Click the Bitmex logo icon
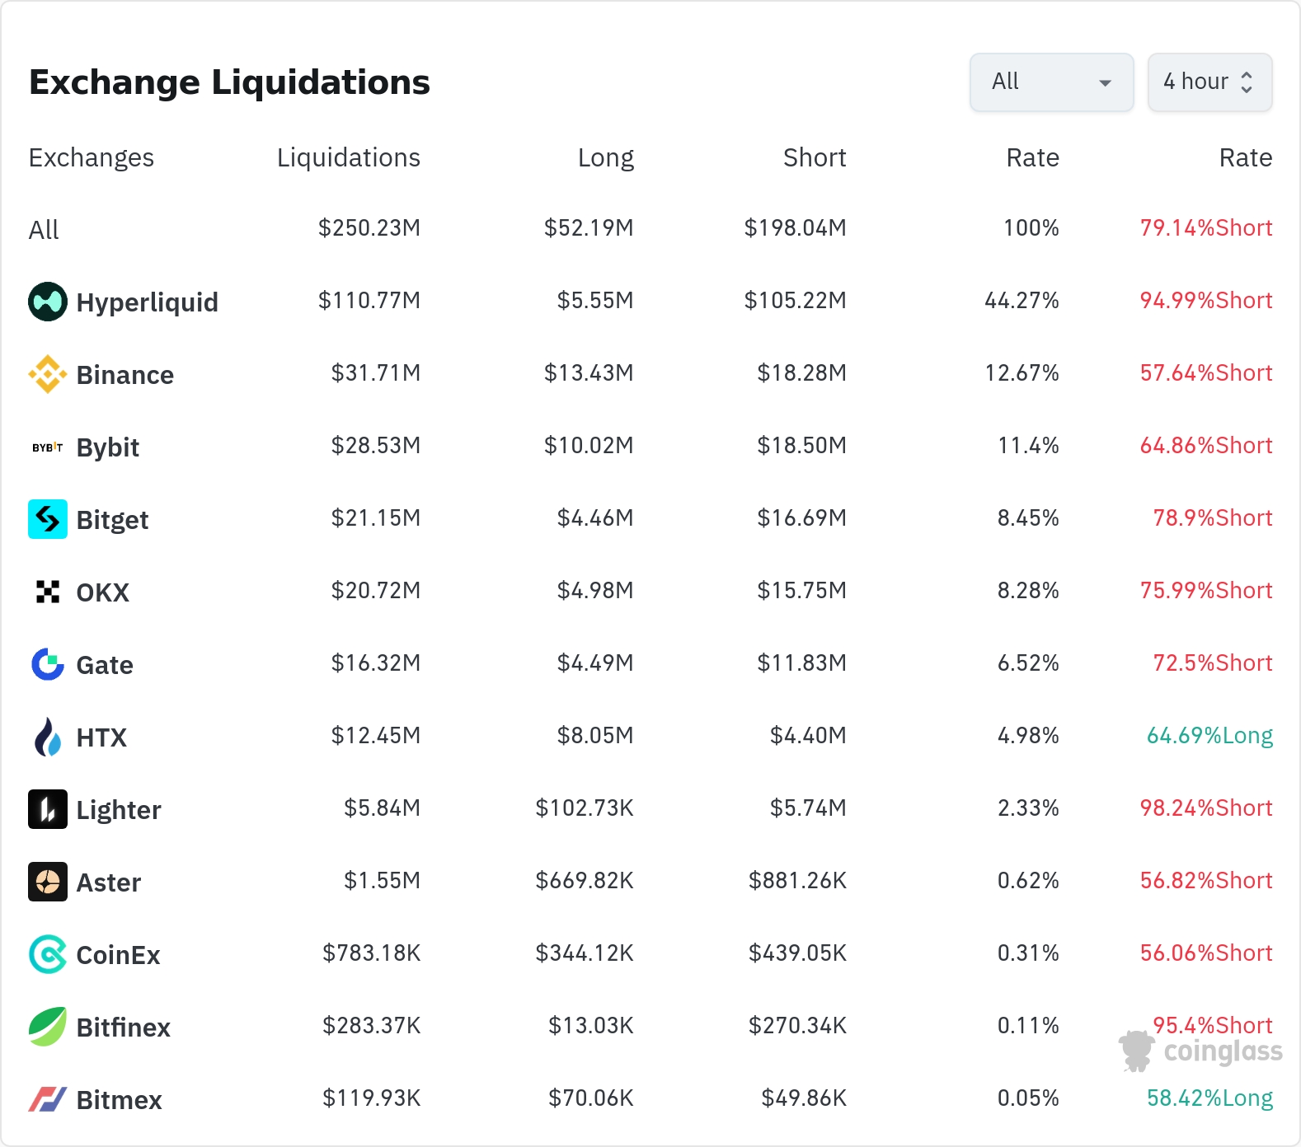 [48, 1099]
